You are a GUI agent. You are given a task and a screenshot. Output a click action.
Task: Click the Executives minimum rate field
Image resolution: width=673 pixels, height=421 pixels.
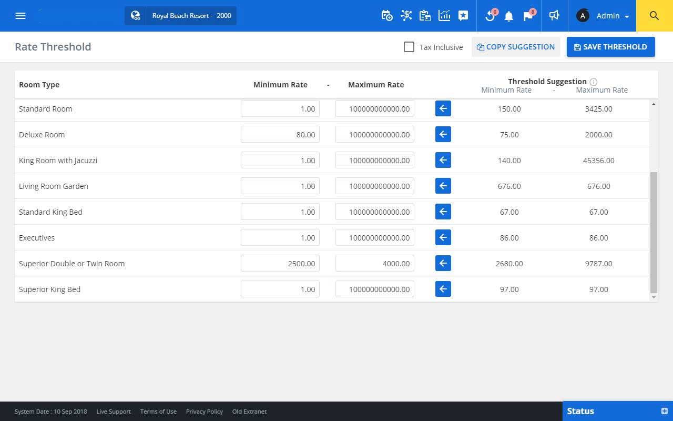[x=280, y=237]
